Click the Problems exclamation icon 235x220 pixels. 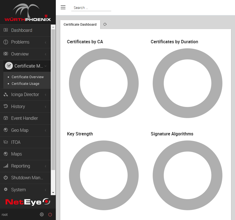click(6, 42)
